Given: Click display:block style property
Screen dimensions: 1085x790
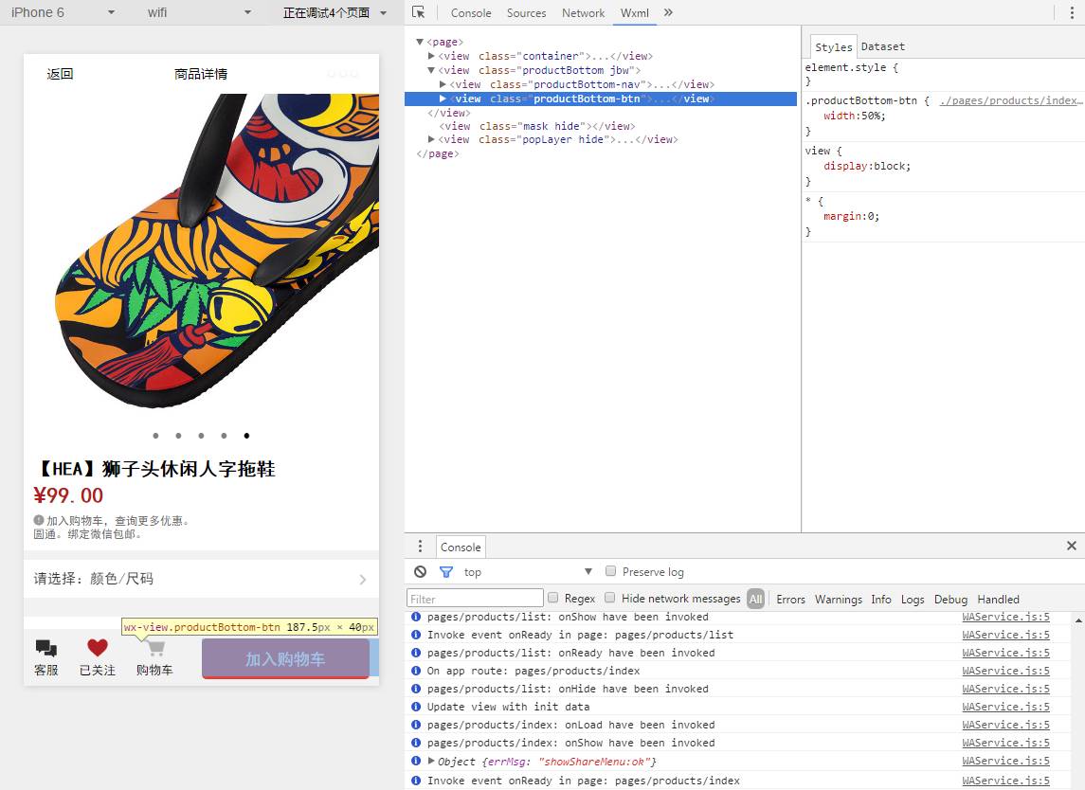Looking at the screenshot, I should [x=866, y=166].
